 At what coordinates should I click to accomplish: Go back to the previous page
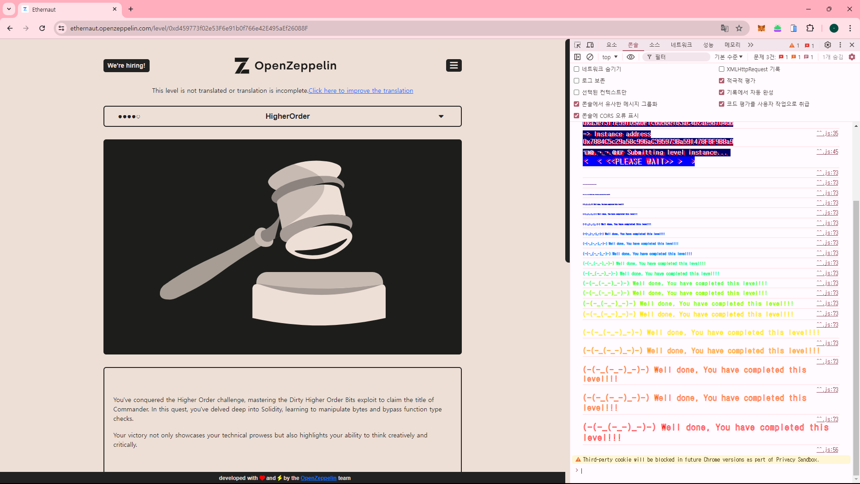10,28
